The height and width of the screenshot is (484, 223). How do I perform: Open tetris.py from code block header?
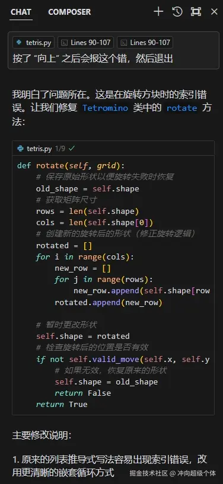pos(39,149)
